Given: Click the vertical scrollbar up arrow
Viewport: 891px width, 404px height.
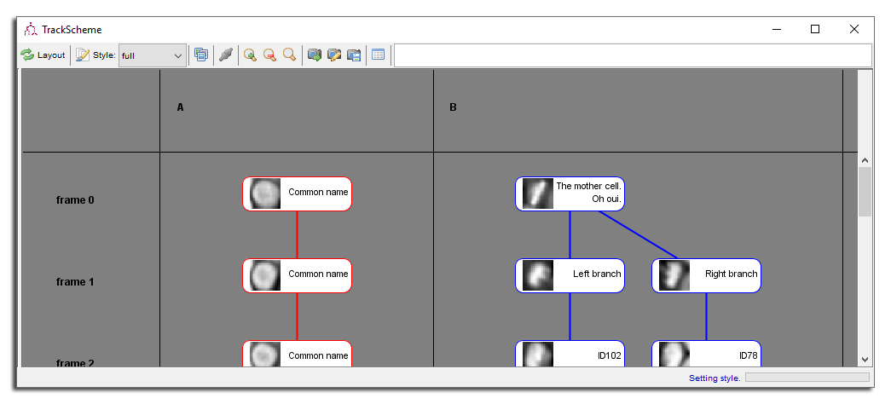Looking at the screenshot, I should 865,160.
